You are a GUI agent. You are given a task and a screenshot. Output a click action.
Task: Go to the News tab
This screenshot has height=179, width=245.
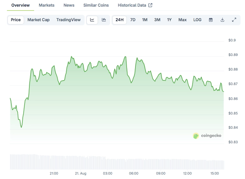[x=69, y=5]
